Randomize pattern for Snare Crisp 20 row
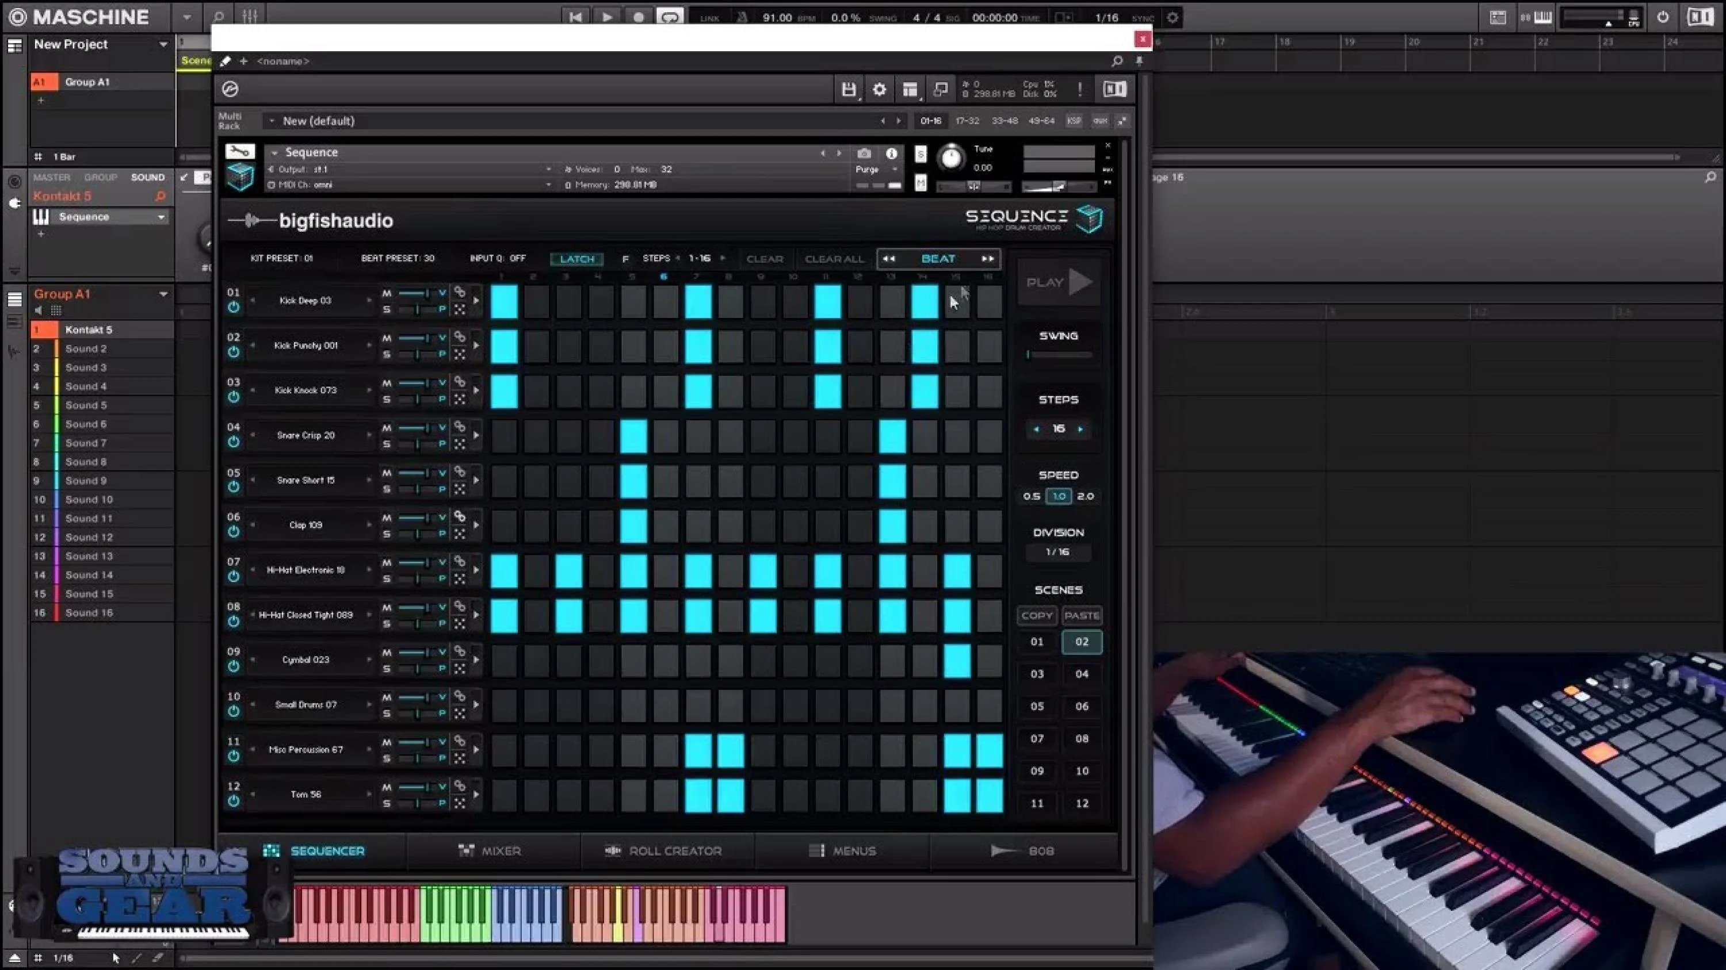Screen dimensions: 1726x970 click(x=460, y=444)
